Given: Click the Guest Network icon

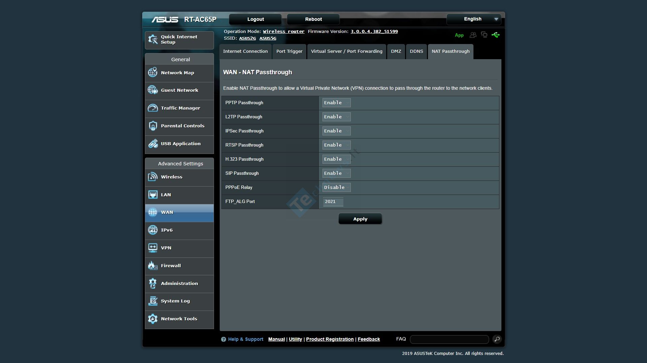Looking at the screenshot, I should coord(153,90).
